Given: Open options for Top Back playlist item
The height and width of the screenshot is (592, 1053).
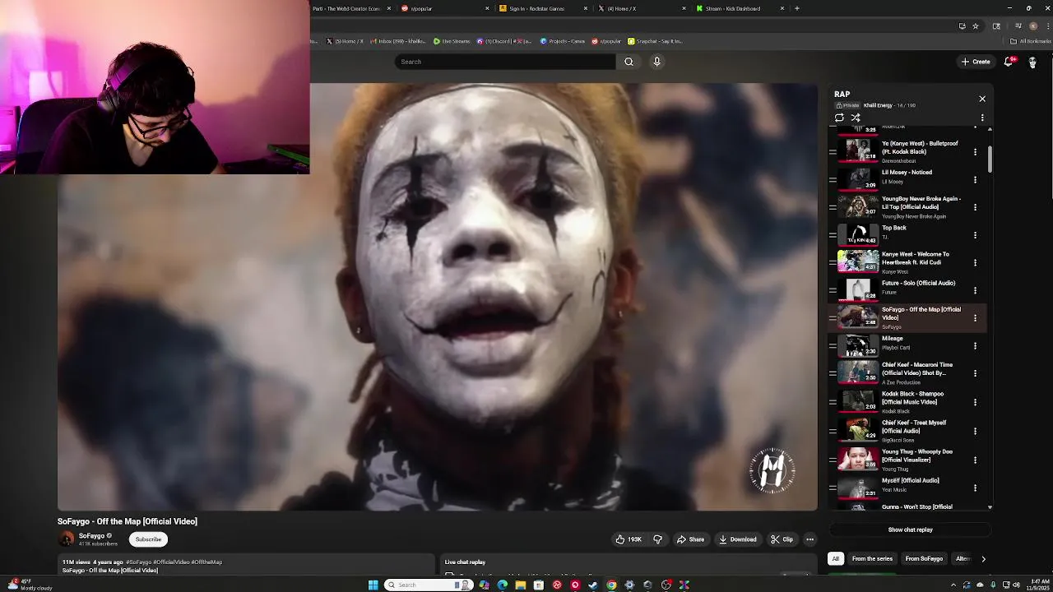Looking at the screenshot, I should 975,235.
